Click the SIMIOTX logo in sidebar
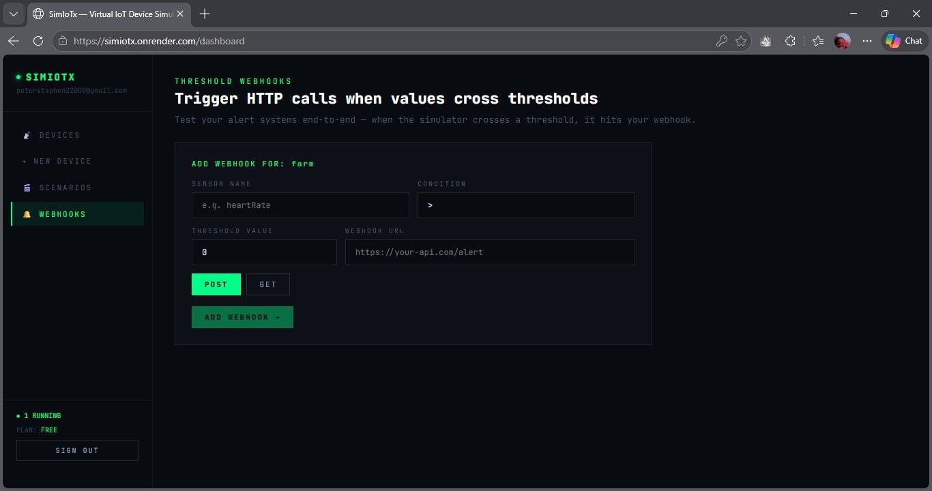Screen dimensions: 932x491 [x=46, y=77]
